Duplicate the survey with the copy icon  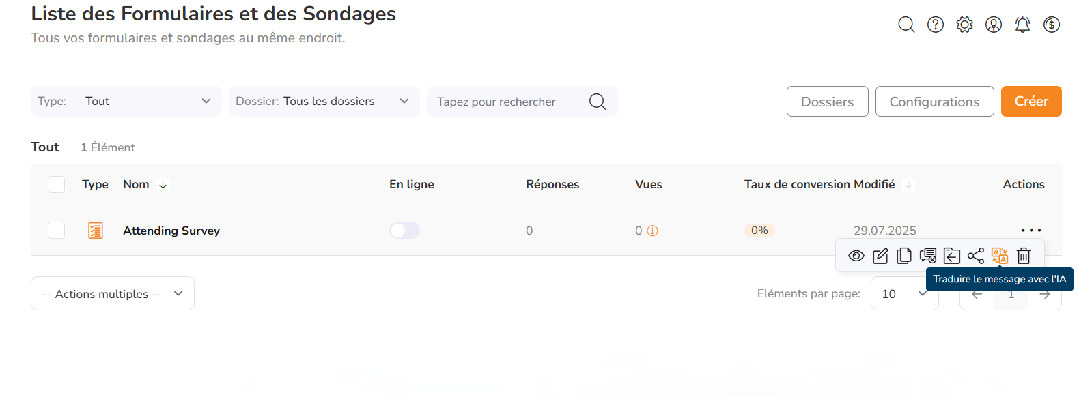[904, 256]
